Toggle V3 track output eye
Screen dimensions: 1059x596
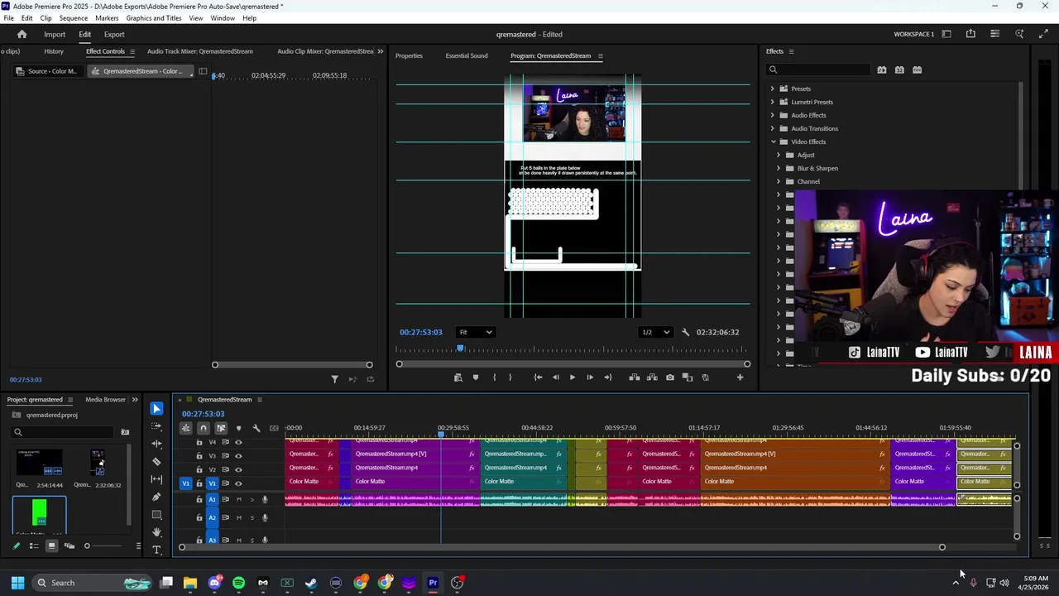pos(238,455)
